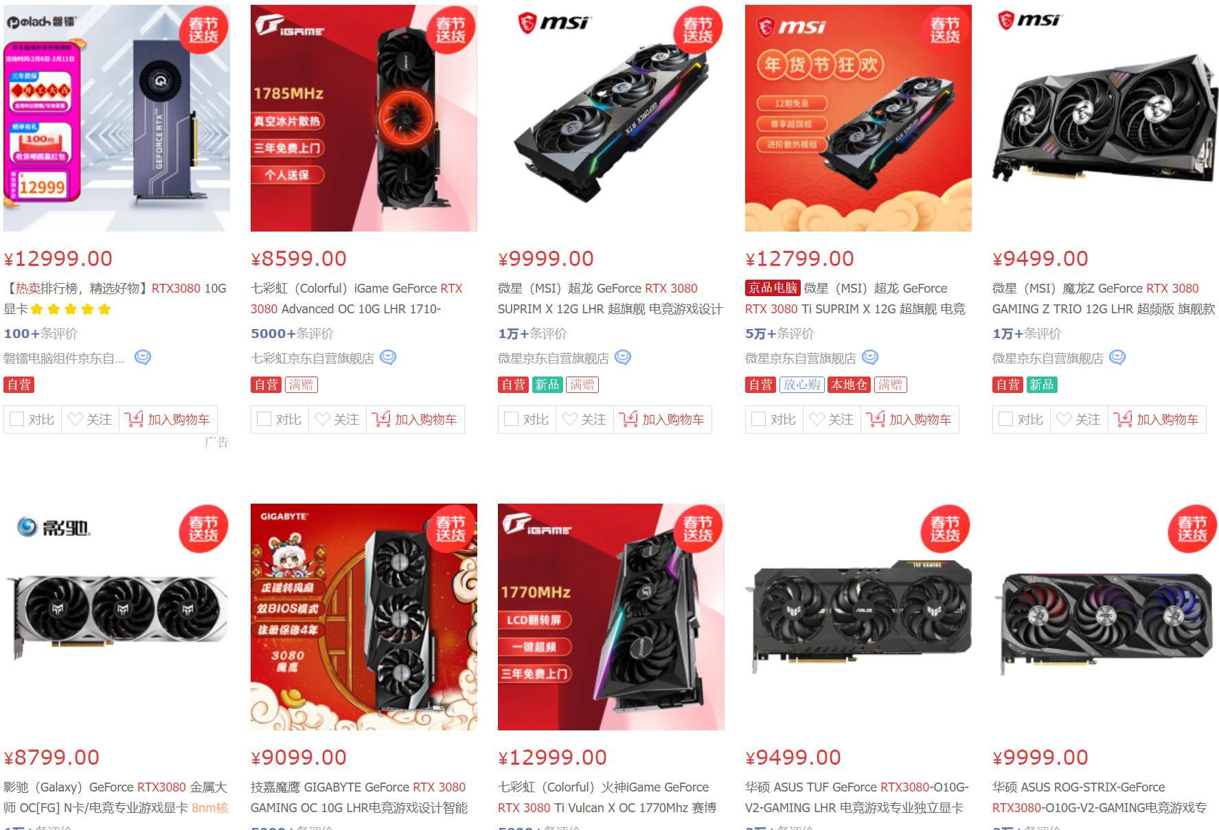Click chat icon for MSI RTX 3080 Ti store
This screenshot has width=1219, height=830.
point(870,358)
